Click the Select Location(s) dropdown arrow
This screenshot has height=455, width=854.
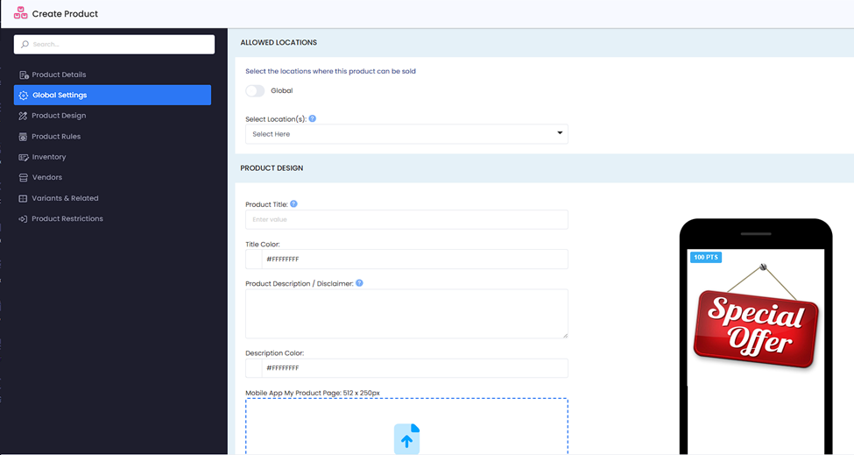point(560,133)
